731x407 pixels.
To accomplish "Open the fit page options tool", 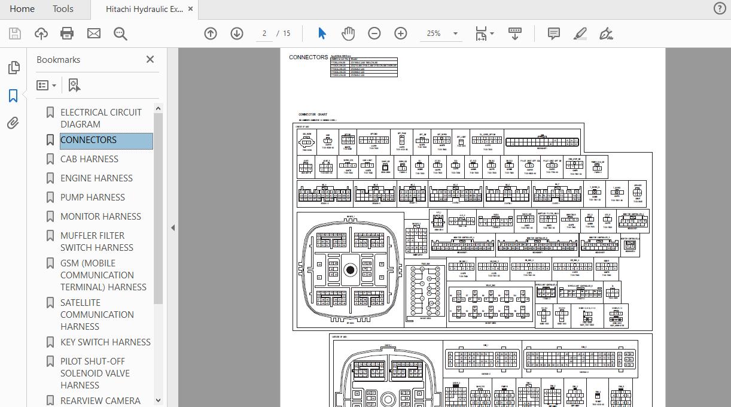I will (x=482, y=34).
